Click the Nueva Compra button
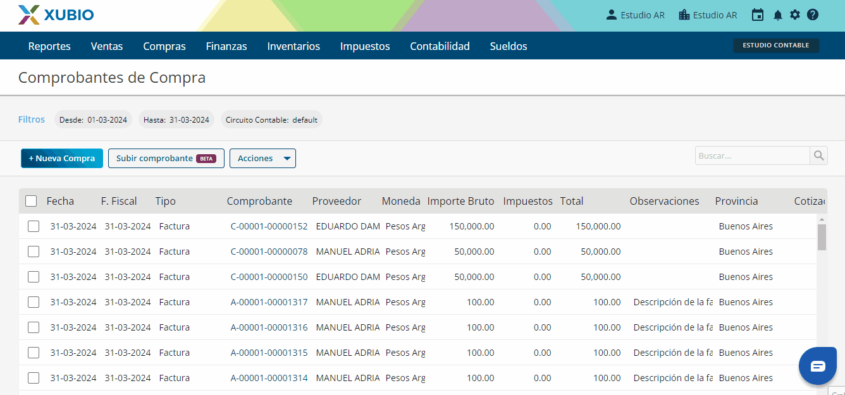 pos(62,159)
